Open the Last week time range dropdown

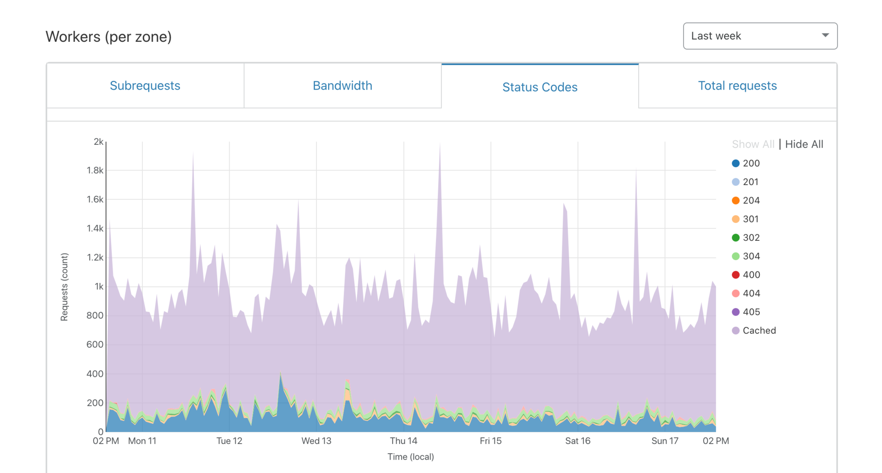tap(760, 36)
